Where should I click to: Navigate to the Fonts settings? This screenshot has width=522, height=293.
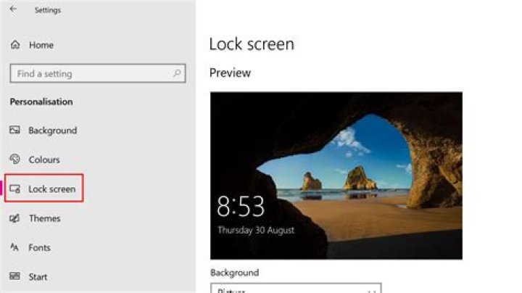[x=39, y=247]
